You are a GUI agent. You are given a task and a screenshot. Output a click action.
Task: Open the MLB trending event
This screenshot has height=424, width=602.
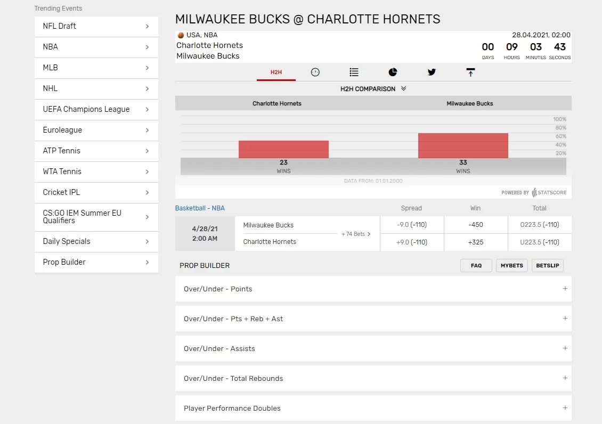[x=96, y=68]
